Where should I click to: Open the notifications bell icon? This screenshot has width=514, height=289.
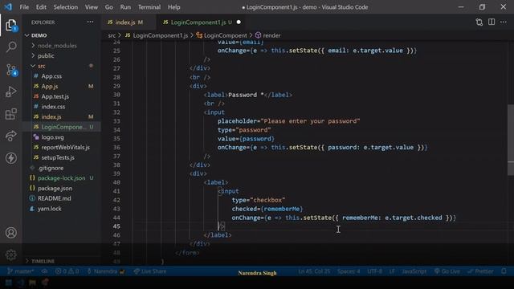point(504,271)
